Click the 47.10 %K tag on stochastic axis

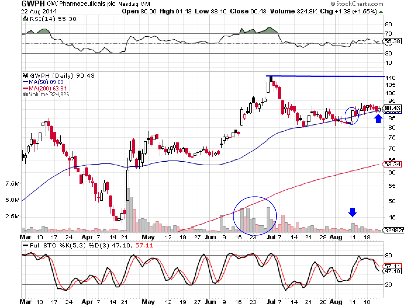click(x=393, y=271)
